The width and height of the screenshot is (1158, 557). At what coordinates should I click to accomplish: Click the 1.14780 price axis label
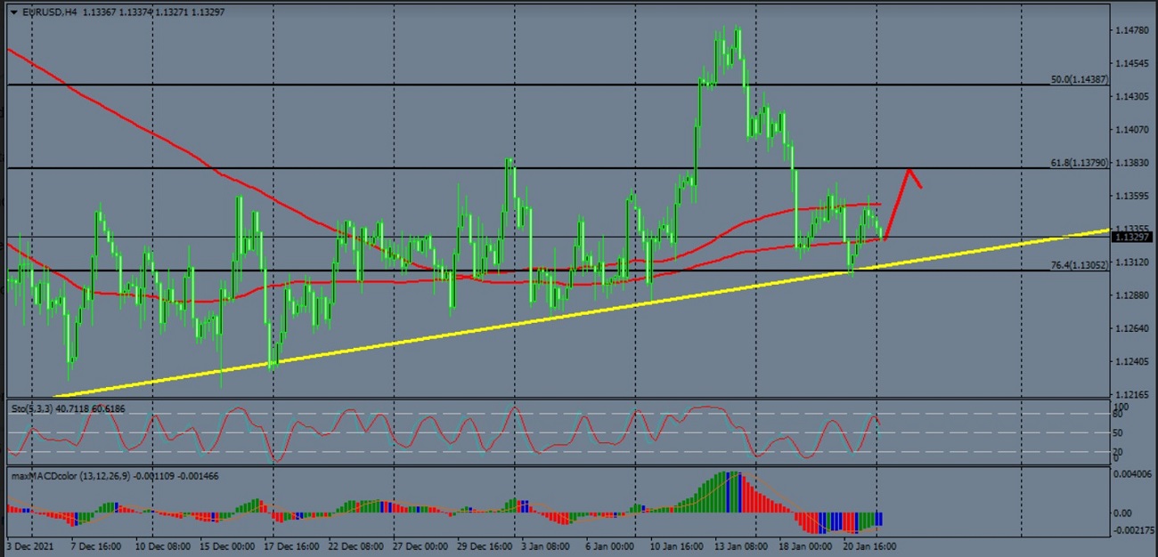(1133, 31)
